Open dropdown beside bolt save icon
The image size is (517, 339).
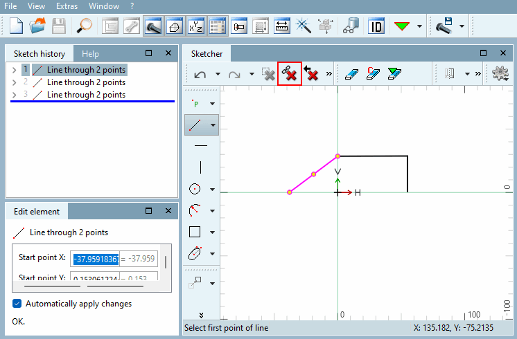(x=462, y=26)
